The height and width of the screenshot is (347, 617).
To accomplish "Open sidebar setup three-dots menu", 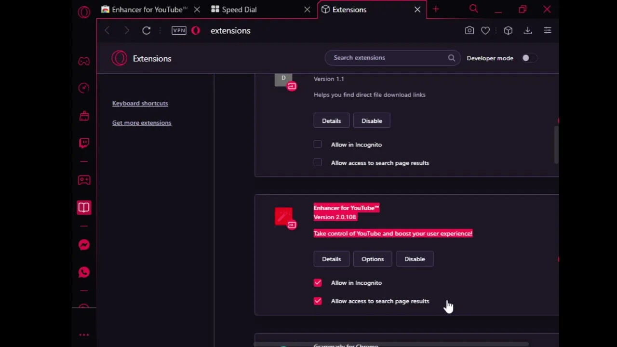I will pyautogui.click(x=84, y=334).
